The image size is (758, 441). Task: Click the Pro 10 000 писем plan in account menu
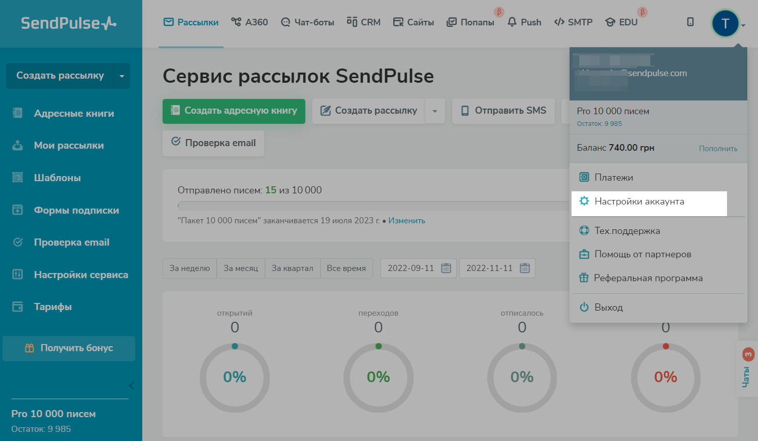pos(613,111)
